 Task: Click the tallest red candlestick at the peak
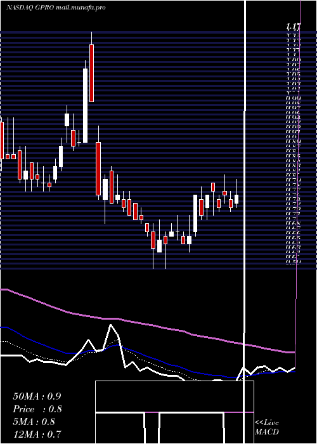point(91,73)
